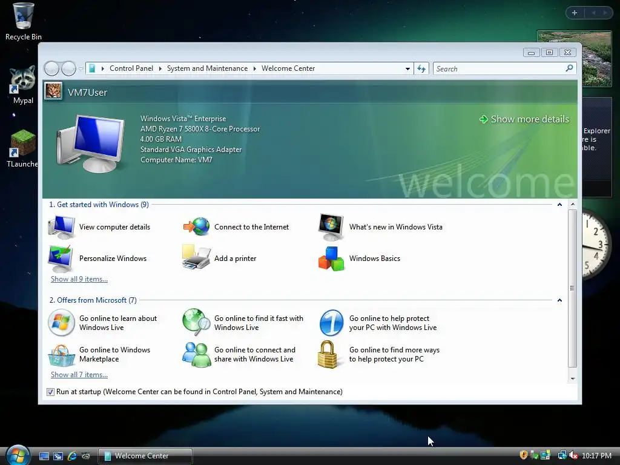Click the Get started with Windows heading
The image size is (620, 465).
tap(99, 205)
